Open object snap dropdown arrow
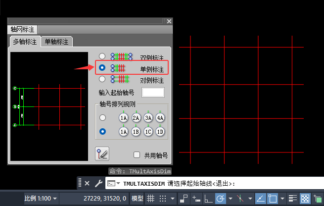 pos(282,199)
